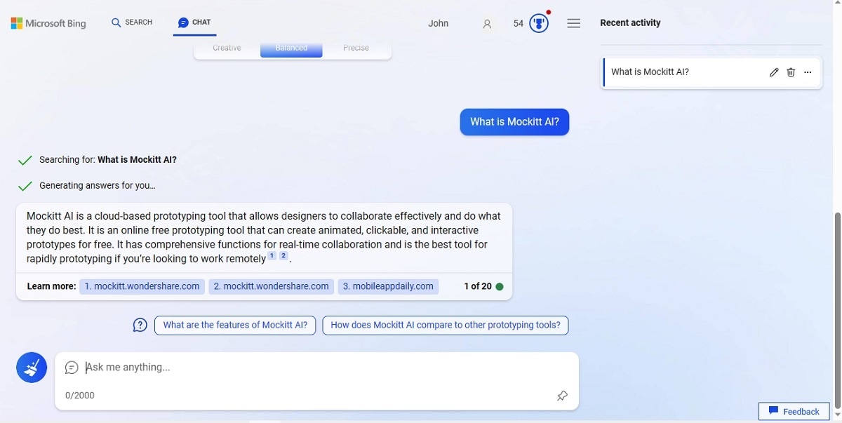Click the pin icon in the input box
The height and width of the screenshot is (423, 842).
[x=562, y=396]
